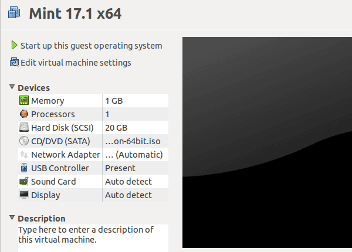Click the Present USB value
The height and width of the screenshot is (252, 352).
[120, 168]
